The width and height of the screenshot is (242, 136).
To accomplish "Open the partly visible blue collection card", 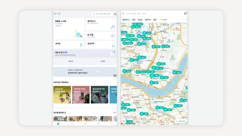I will point(113,95).
